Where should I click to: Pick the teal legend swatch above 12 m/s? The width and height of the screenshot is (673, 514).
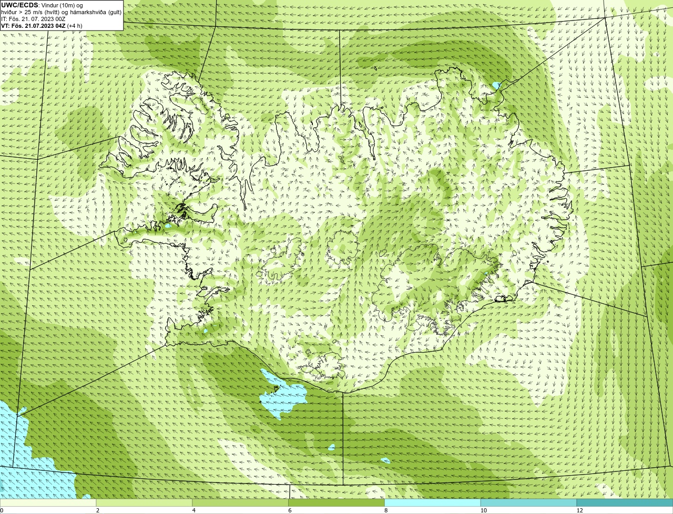coord(625,503)
